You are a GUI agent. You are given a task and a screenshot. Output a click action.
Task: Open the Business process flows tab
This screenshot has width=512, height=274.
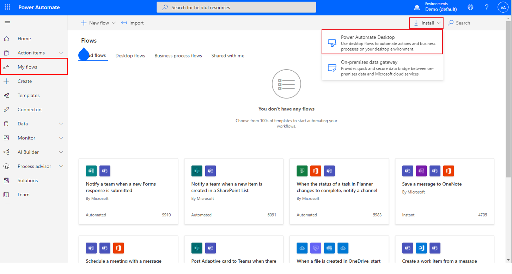tap(178, 55)
